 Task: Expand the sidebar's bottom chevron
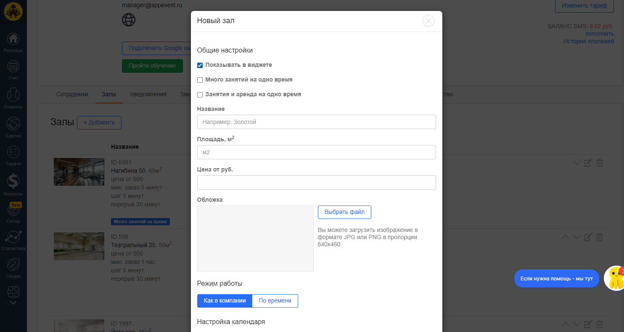[x=13, y=302]
